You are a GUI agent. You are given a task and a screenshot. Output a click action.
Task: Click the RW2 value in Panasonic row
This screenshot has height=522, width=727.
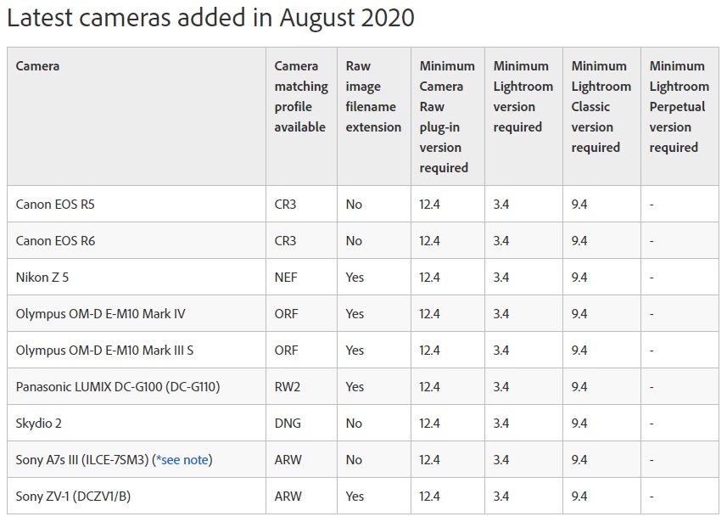pos(286,387)
